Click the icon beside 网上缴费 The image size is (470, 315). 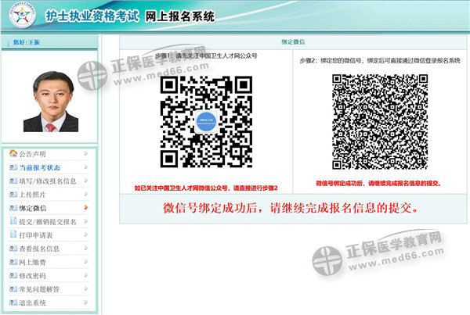[13, 262]
